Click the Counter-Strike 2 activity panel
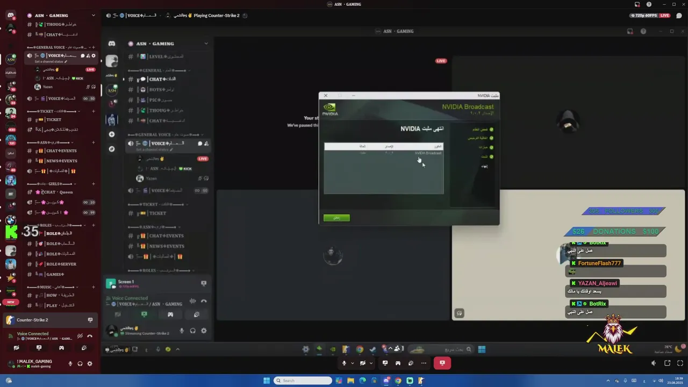Image resolution: width=688 pixels, height=387 pixels. 49,320
